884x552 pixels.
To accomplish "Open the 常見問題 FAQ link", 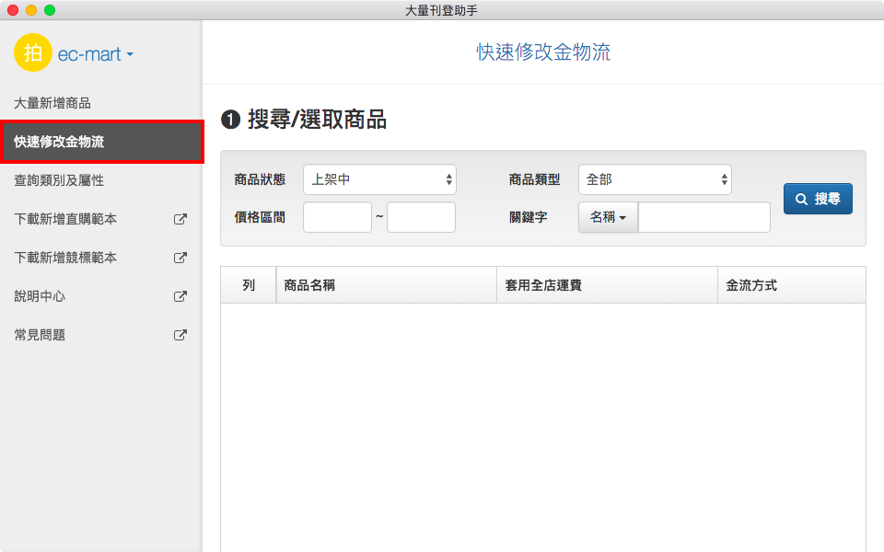I will (x=40, y=336).
